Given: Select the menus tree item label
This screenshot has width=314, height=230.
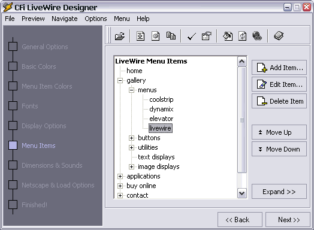Looking at the screenshot, I should point(147,90).
